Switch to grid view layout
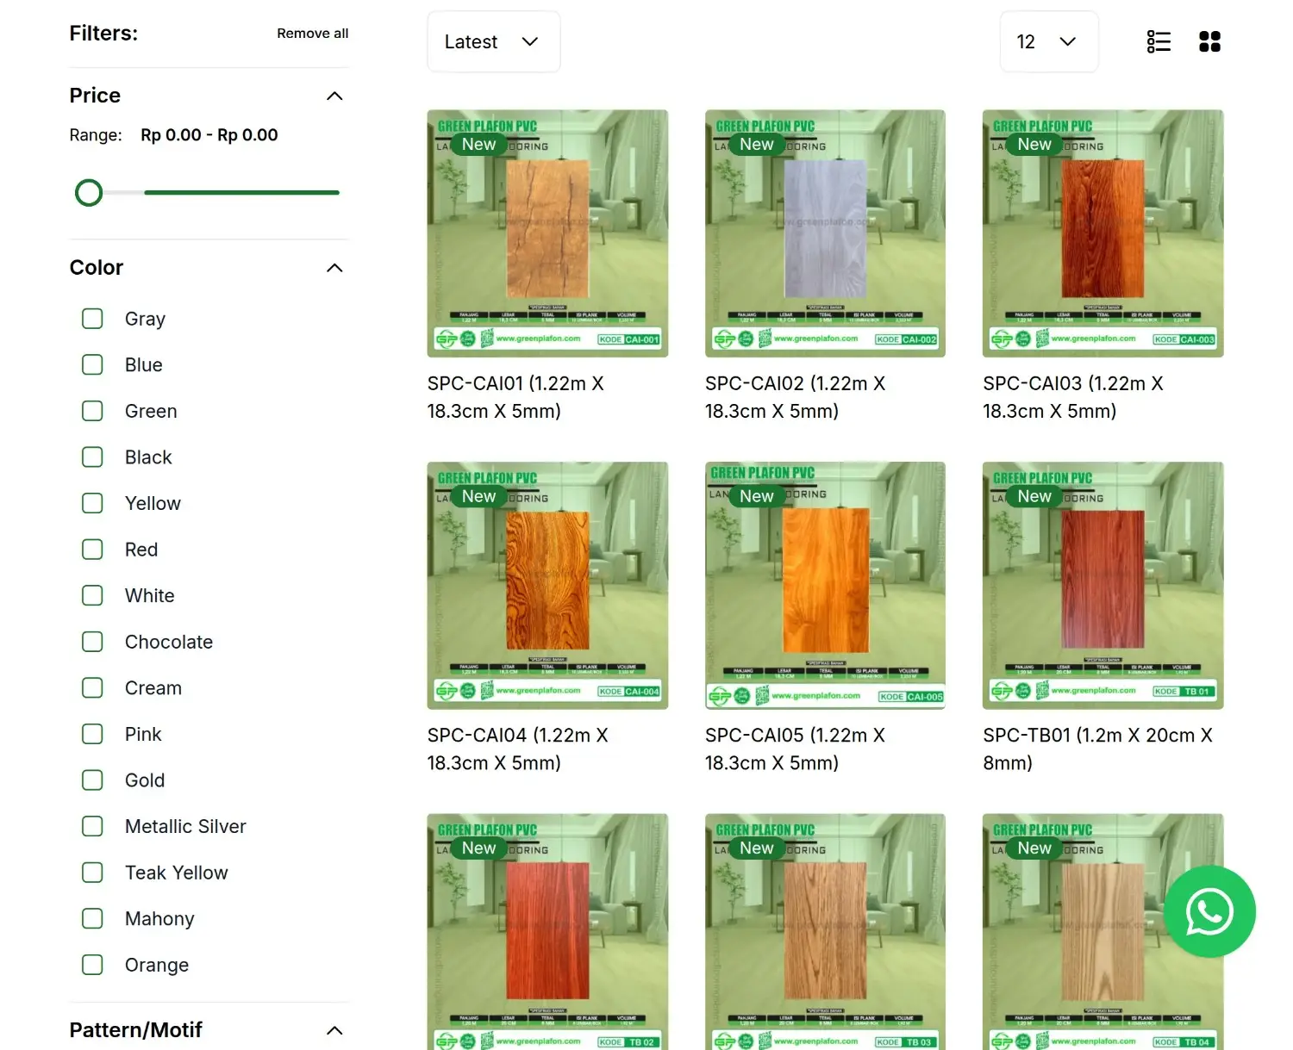This screenshot has width=1293, height=1050. (1209, 41)
